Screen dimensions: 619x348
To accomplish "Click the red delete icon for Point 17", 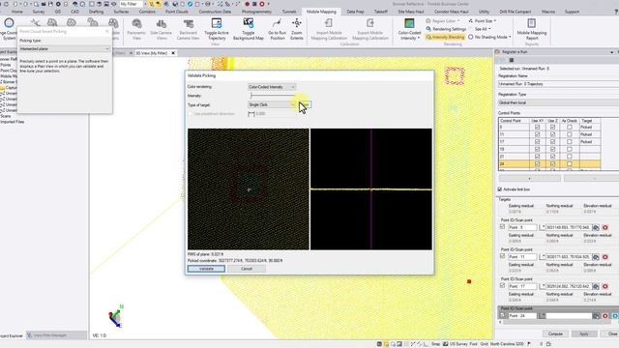I will [605, 286].
